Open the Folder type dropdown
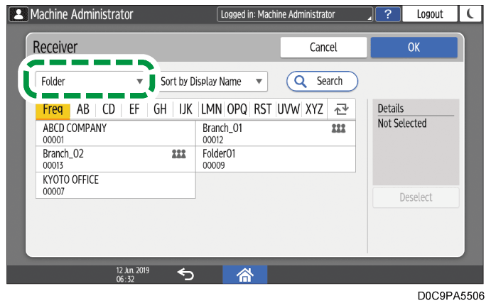Image resolution: width=491 pixels, height=303 pixels. 92,82
